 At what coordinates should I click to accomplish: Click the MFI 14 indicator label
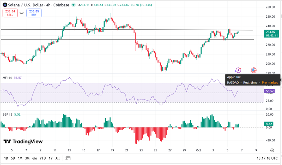pyautogui.click(x=7, y=78)
